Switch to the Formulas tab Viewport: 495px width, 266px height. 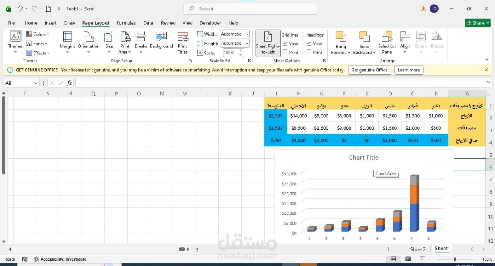(126, 23)
